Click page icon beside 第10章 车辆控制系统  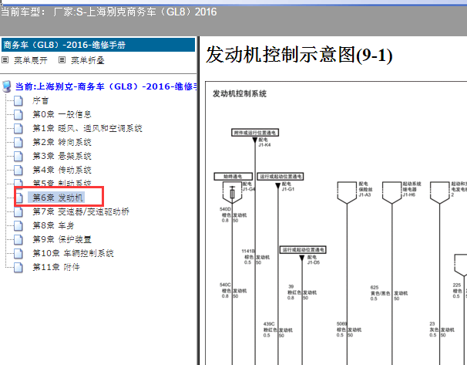(x=18, y=253)
